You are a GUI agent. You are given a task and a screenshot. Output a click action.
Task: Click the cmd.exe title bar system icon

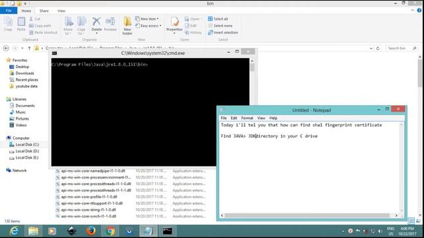pos(54,53)
